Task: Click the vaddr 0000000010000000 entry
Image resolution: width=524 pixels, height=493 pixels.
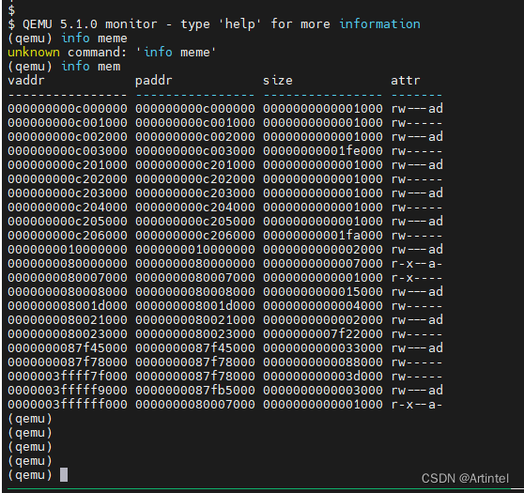Action: 68,250
